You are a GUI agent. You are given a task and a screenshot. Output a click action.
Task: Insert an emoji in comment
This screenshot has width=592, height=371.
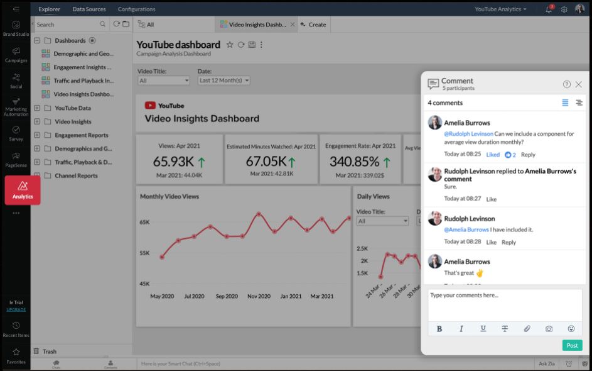point(571,329)
